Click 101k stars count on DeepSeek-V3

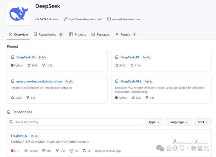tap(35, 65)
